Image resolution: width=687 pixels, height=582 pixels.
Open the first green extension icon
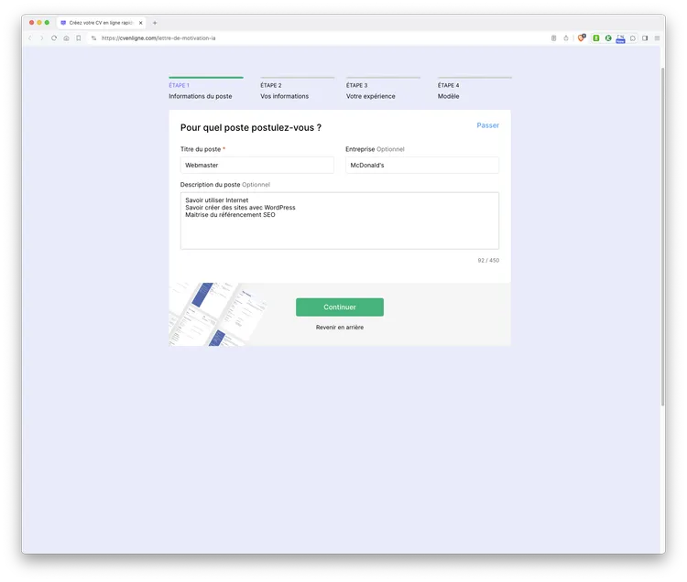tap(596, 38)
